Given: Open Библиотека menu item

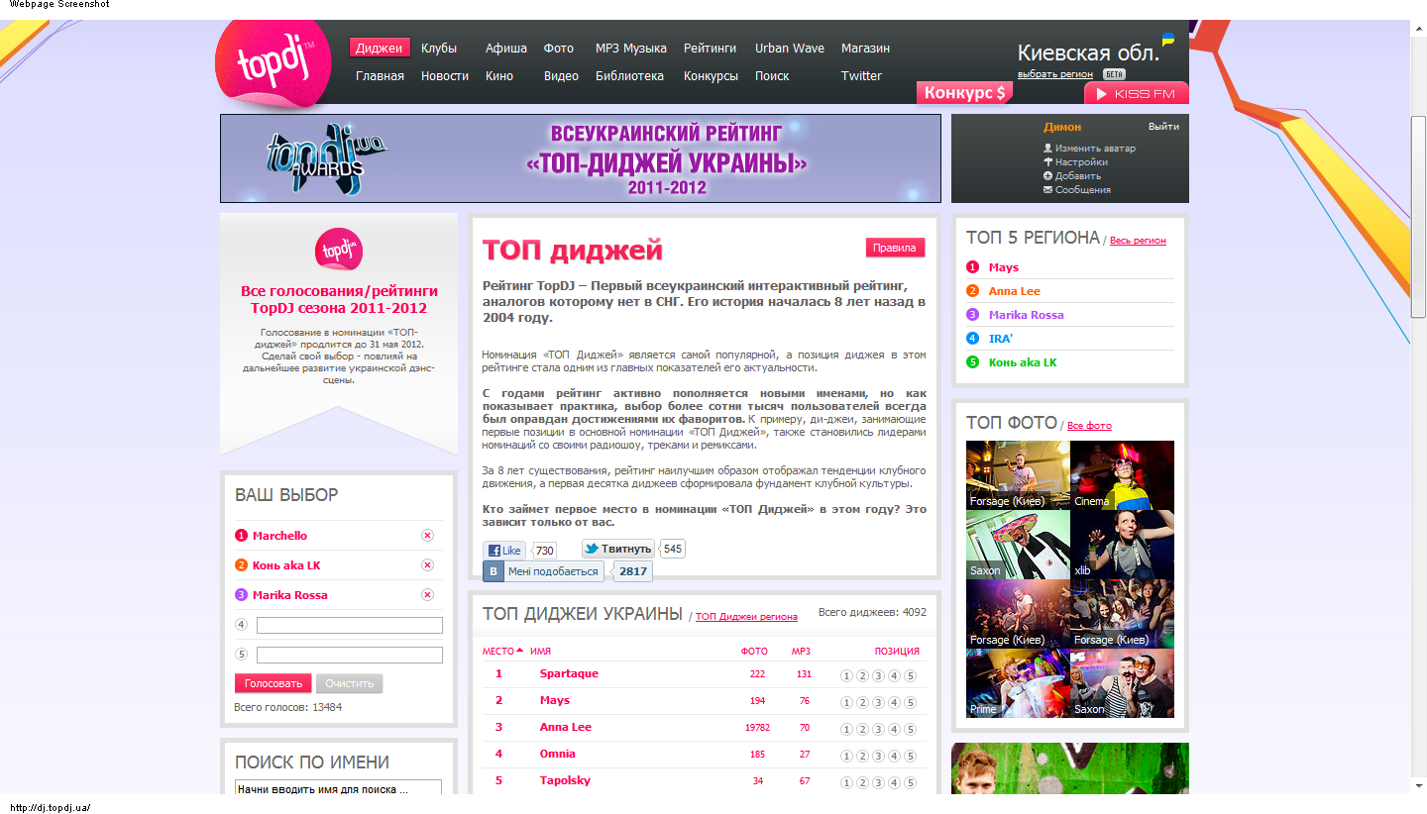Looking at the screenshot, I should [629, 75].
